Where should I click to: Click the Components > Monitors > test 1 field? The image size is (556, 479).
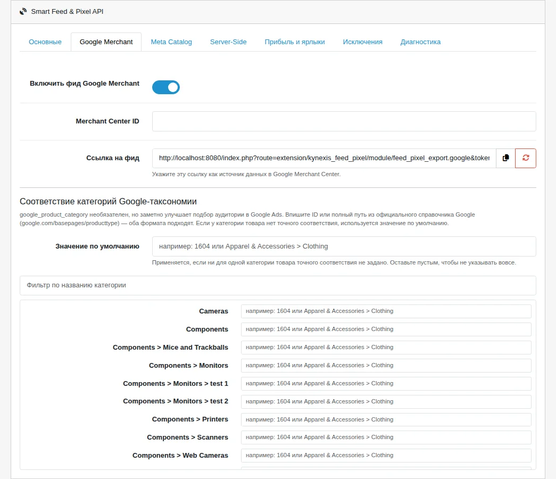pyautogui.click(x=386, y=384)
